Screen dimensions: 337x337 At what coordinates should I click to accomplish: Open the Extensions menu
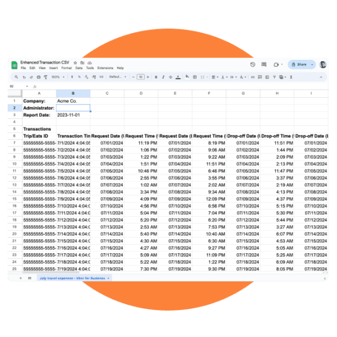[x=105, y=68]
